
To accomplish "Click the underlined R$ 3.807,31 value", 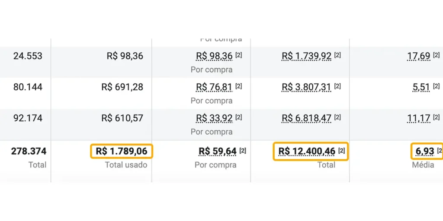I will [x=306, y=87].
